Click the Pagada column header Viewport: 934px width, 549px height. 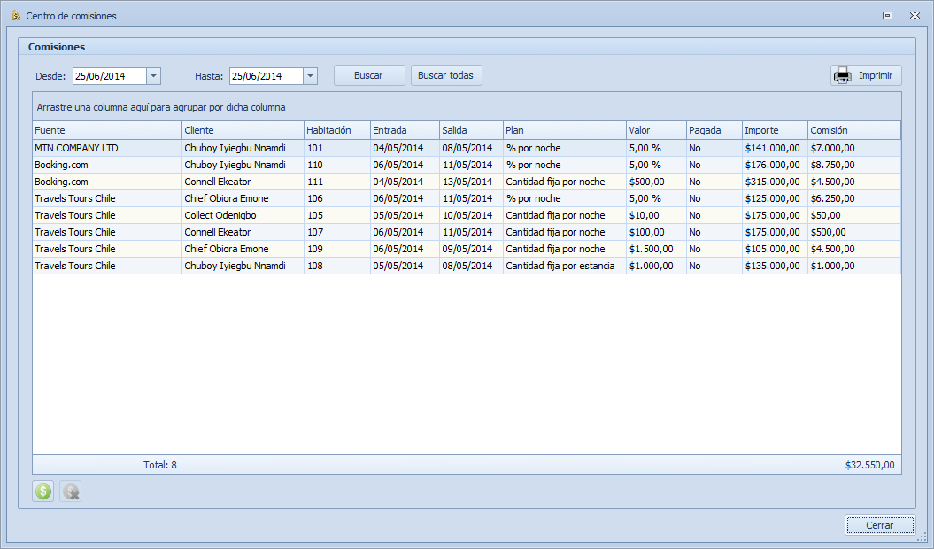[714, 130]
